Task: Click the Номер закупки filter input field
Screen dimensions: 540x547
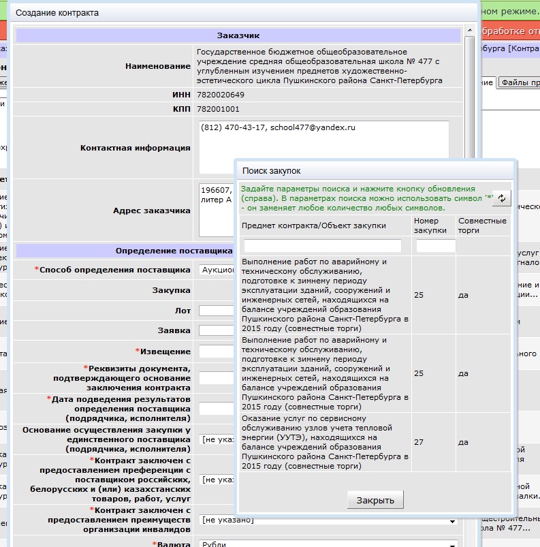Action: click(x=436, y=246)
